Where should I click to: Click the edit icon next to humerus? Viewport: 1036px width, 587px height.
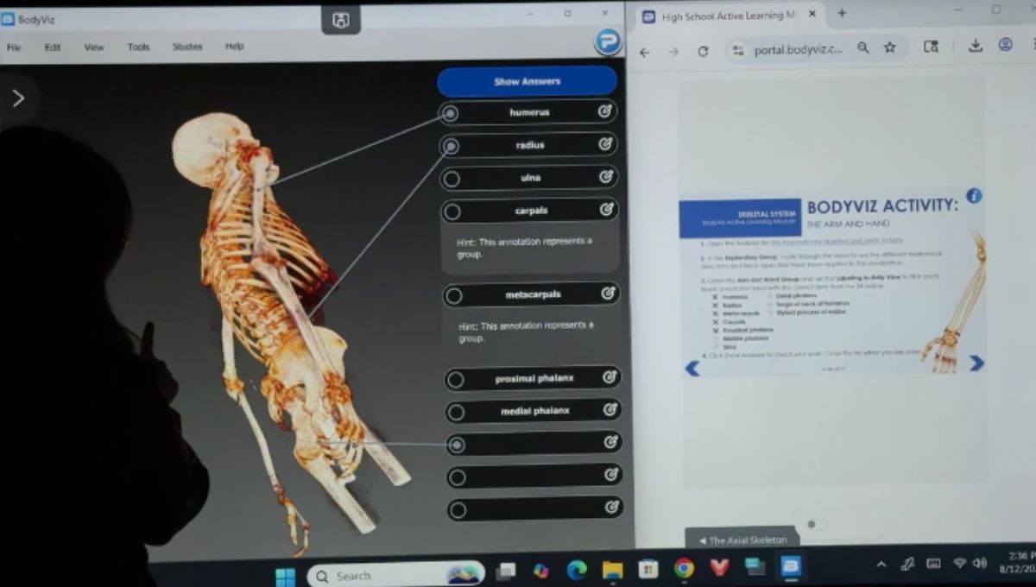[606, 111]
